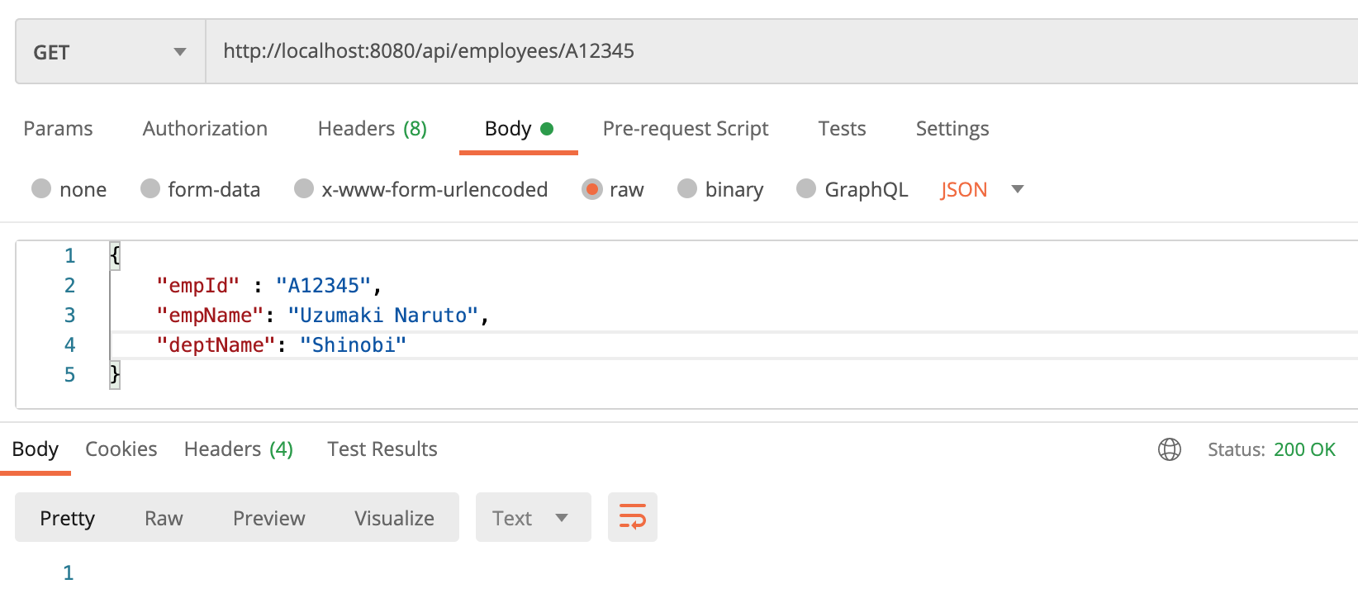The image size is (1358, 603).
Task: Choose the GraphQL body radio button
Action: pos(806,189)
